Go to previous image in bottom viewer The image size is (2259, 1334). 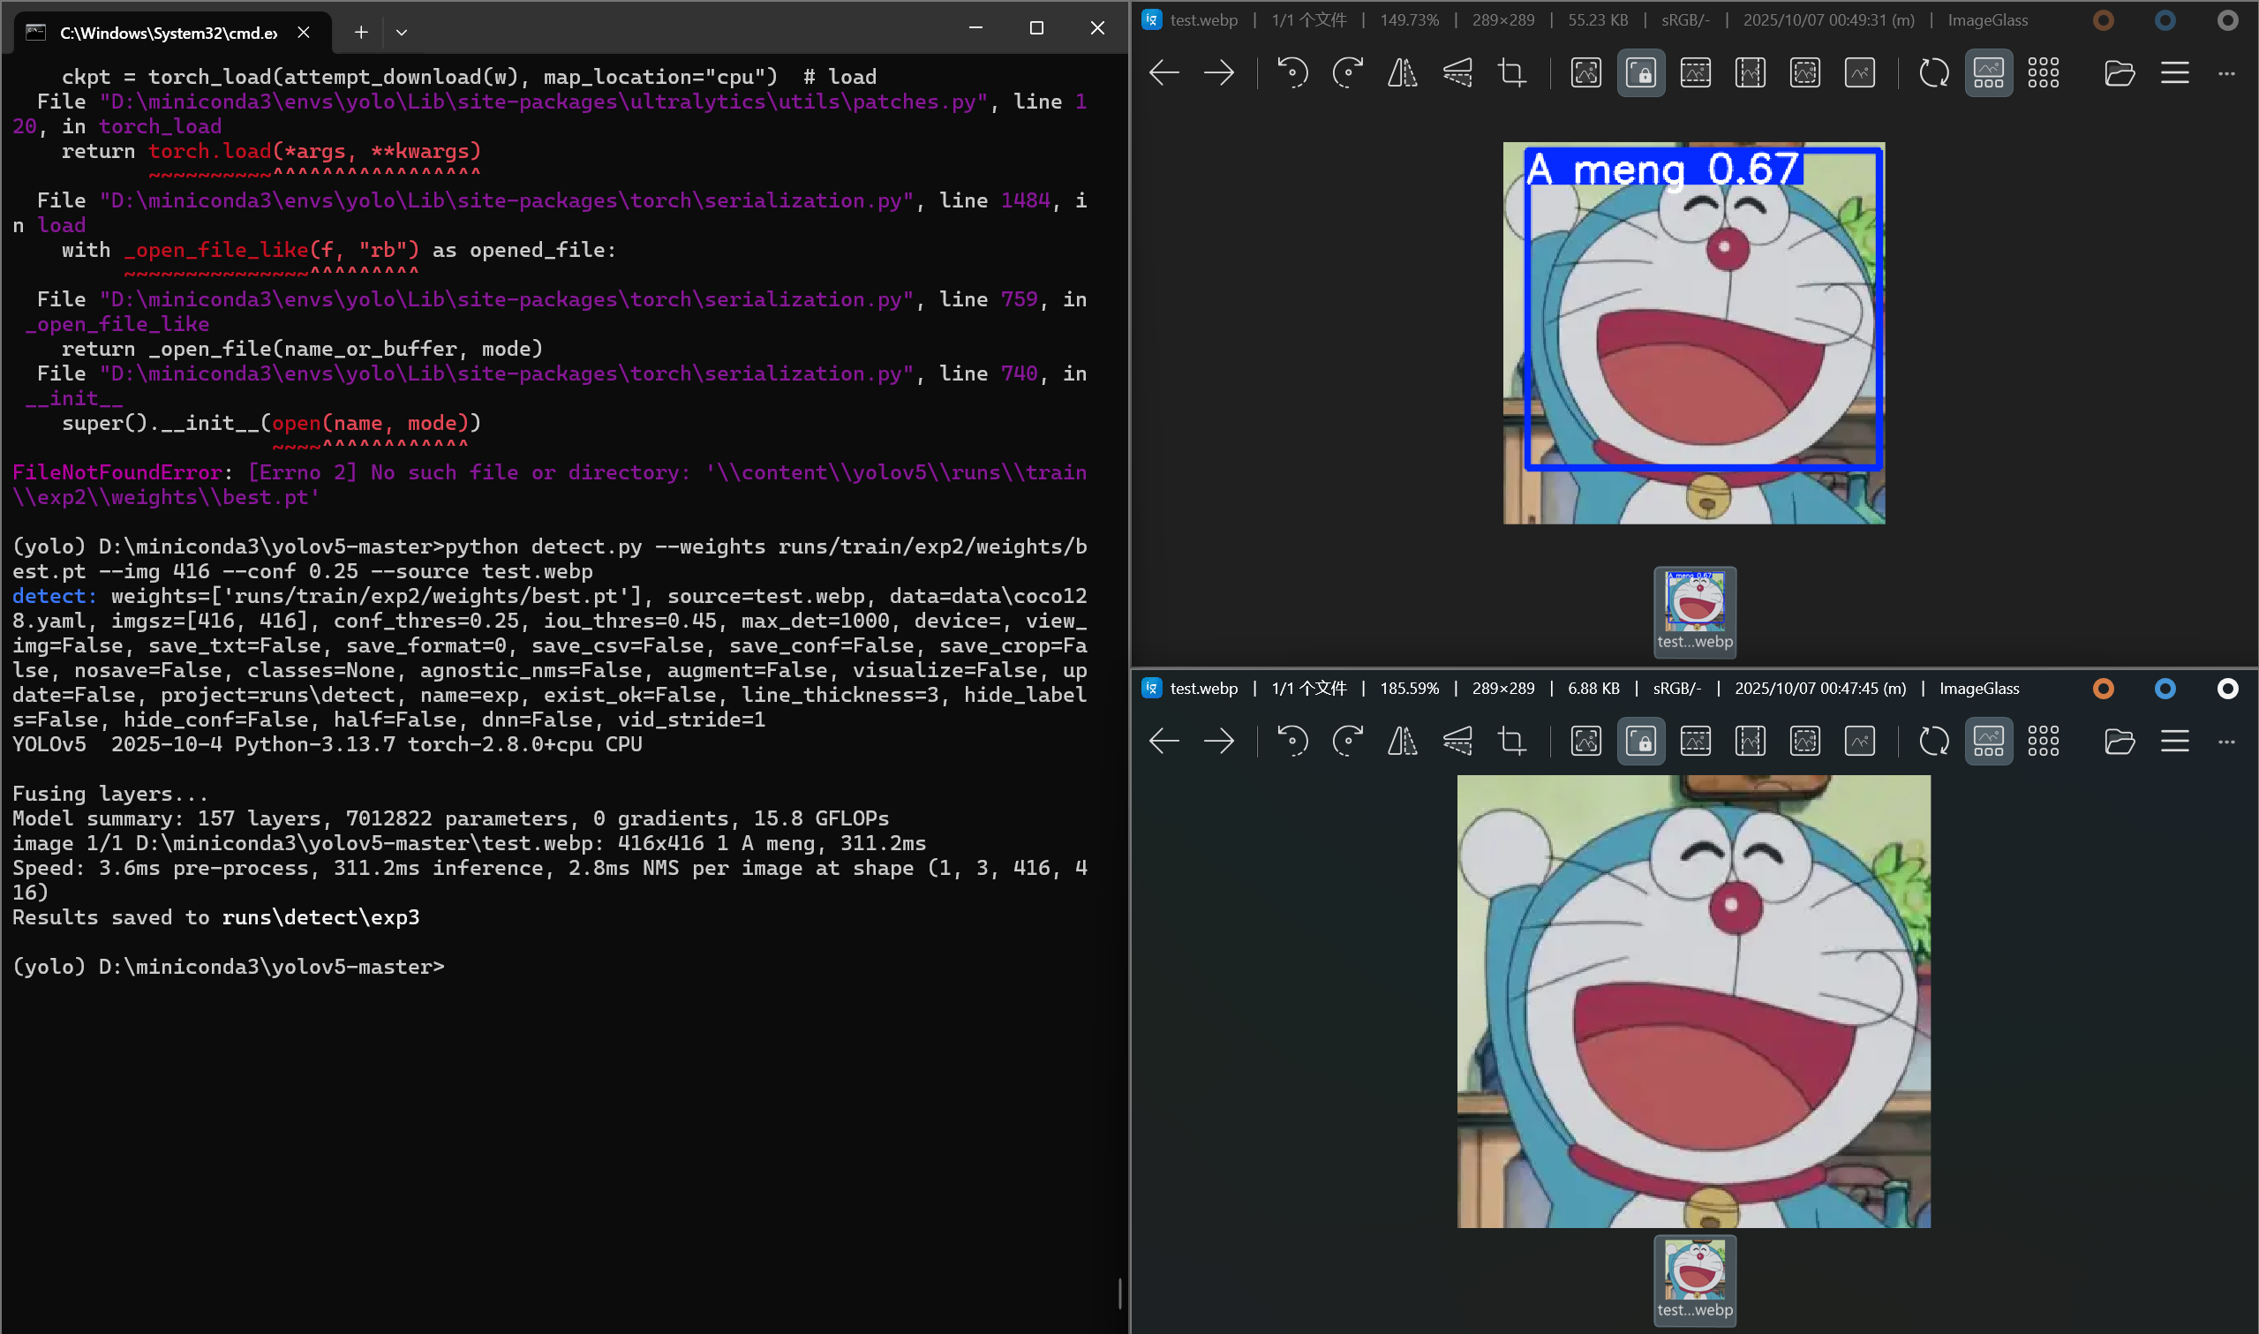coord(1164,741)
